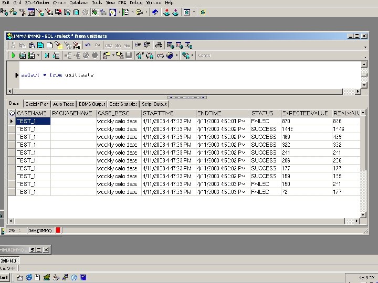Screen dimensions: 378x283
Task: Open dropdown arrow next to lightbulb head icon
Action: (x=119, y=12)
